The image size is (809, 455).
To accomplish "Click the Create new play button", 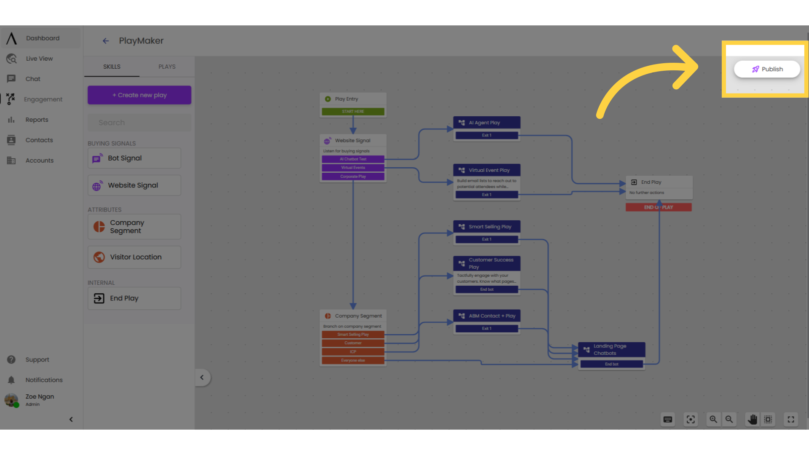I will [x=139, y=95].
